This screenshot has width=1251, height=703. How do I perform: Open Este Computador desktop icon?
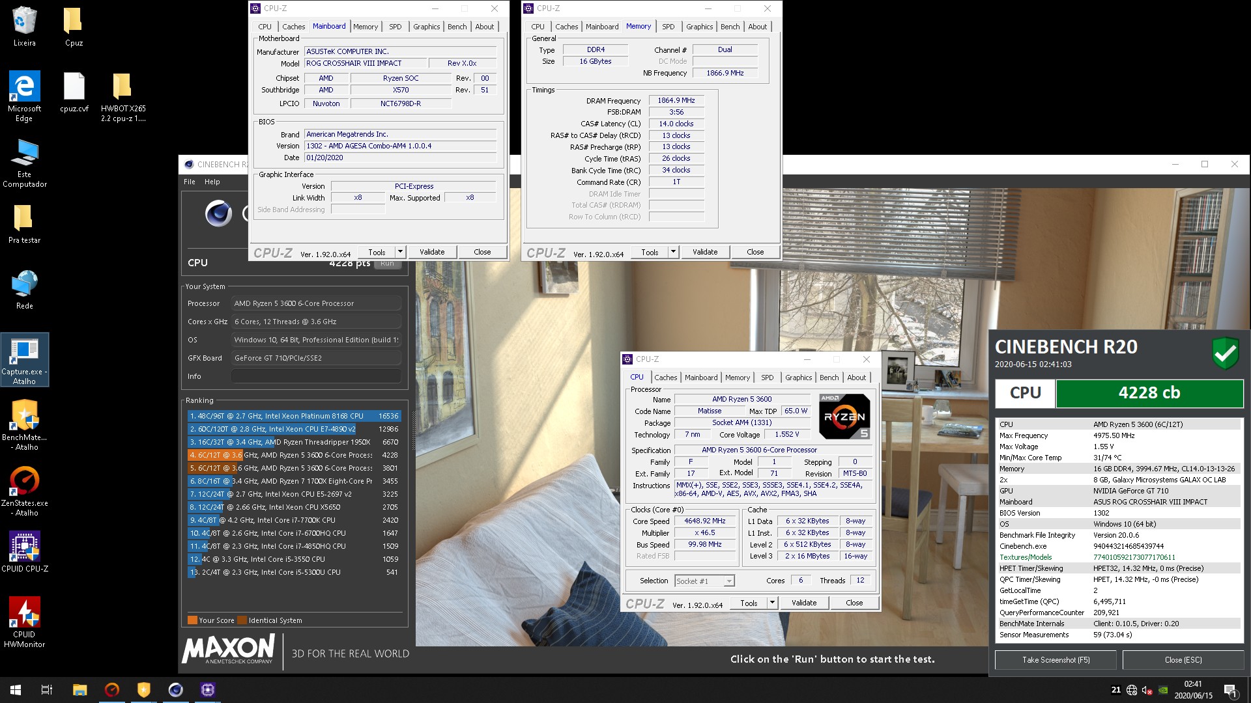pyautogui.click(x=25, y=163)
